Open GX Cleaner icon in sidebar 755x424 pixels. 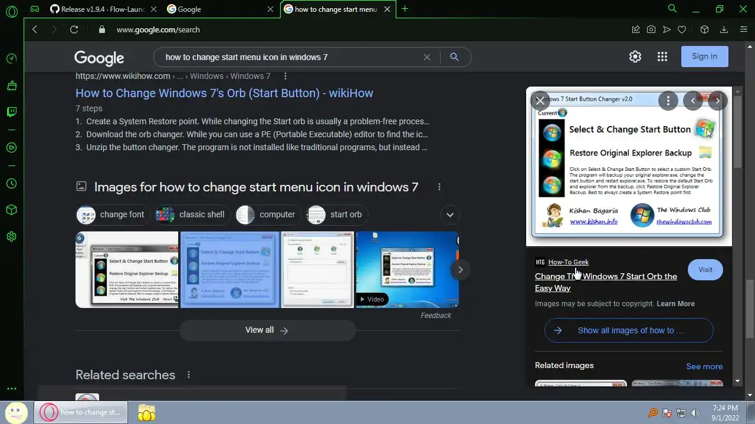[x=12, y=85]
